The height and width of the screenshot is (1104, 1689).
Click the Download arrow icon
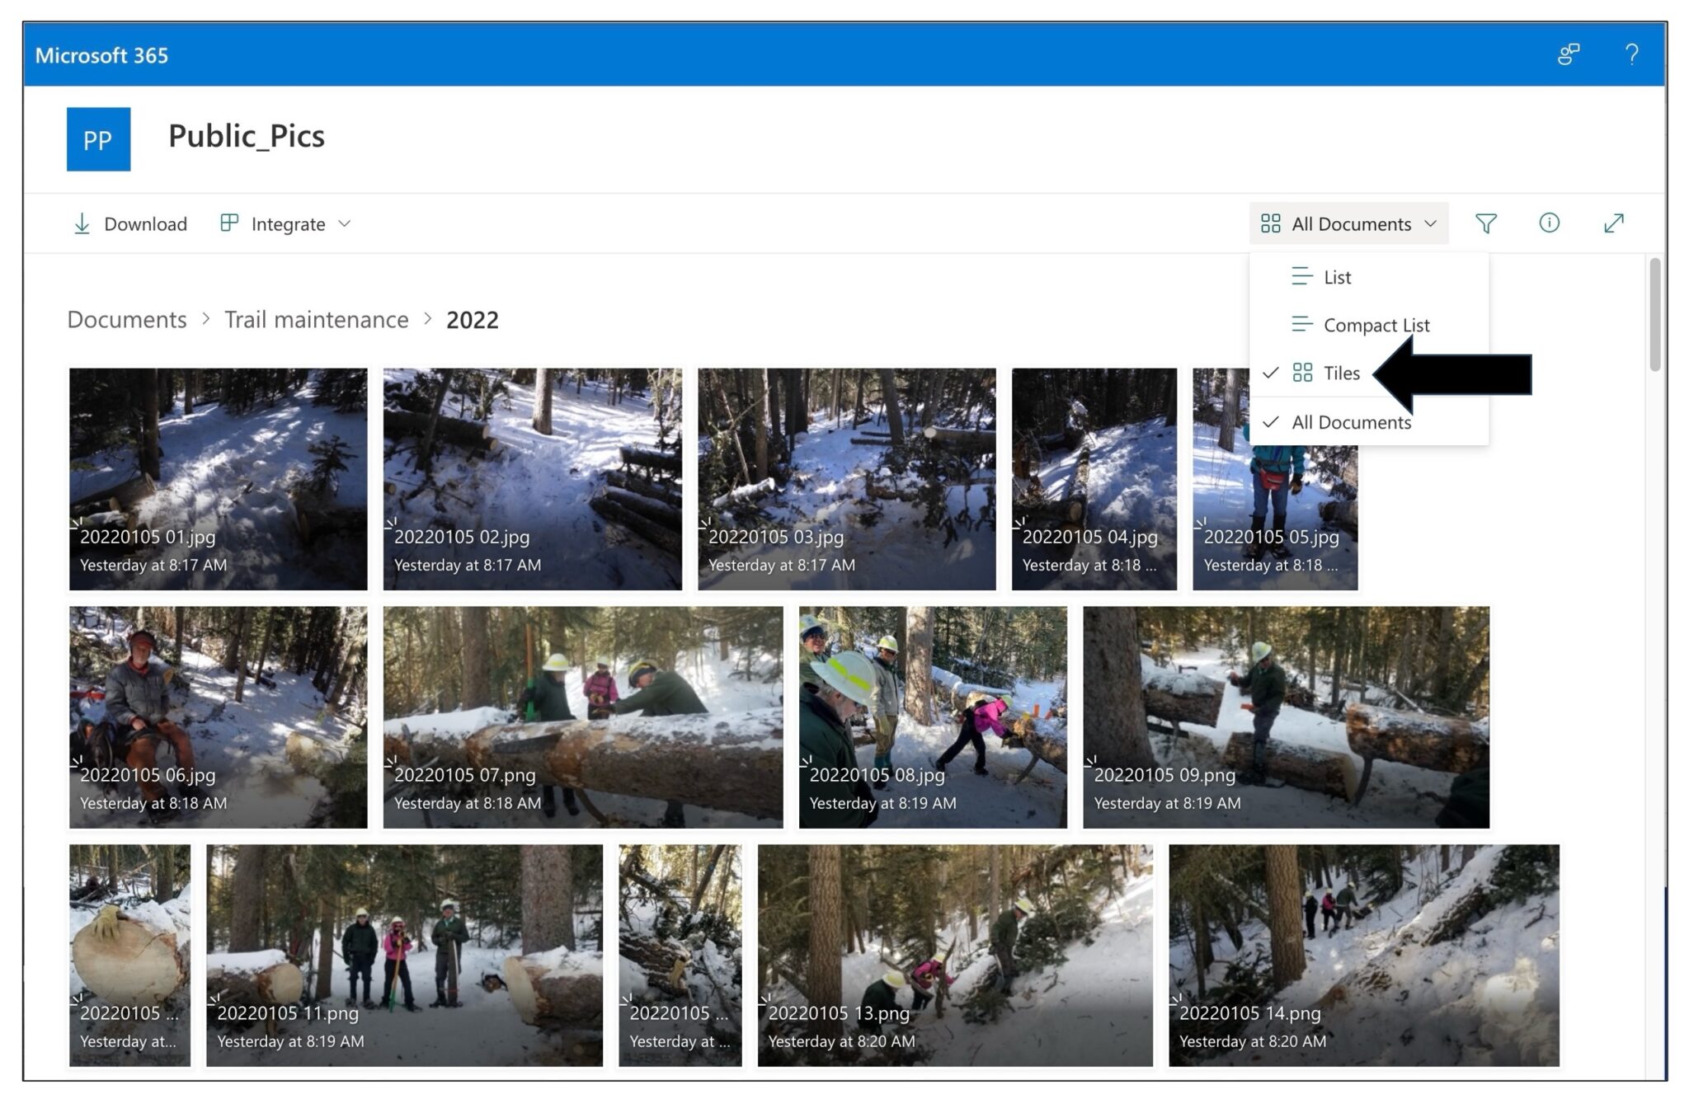tap(82, 223)
